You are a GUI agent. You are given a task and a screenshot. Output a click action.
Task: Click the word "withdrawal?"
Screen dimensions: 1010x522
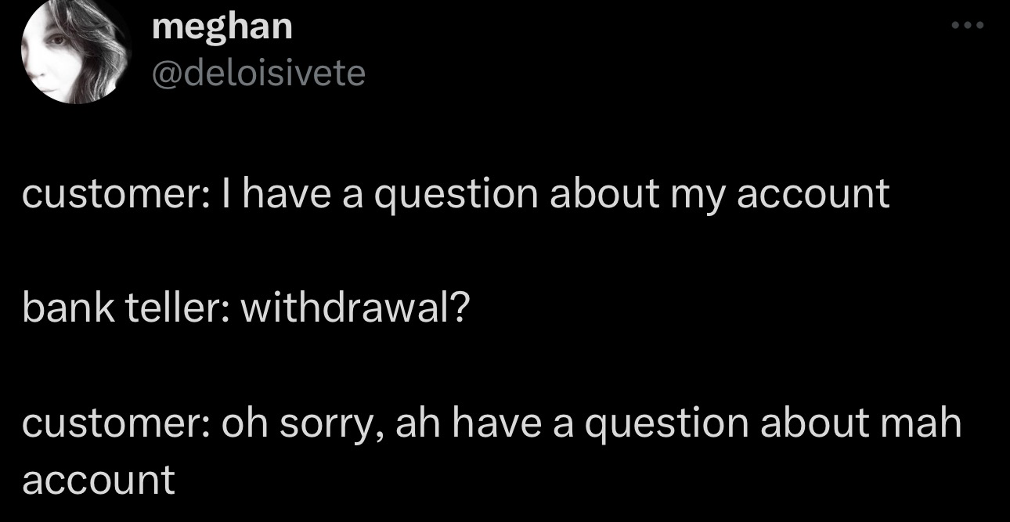coord(355,309)
